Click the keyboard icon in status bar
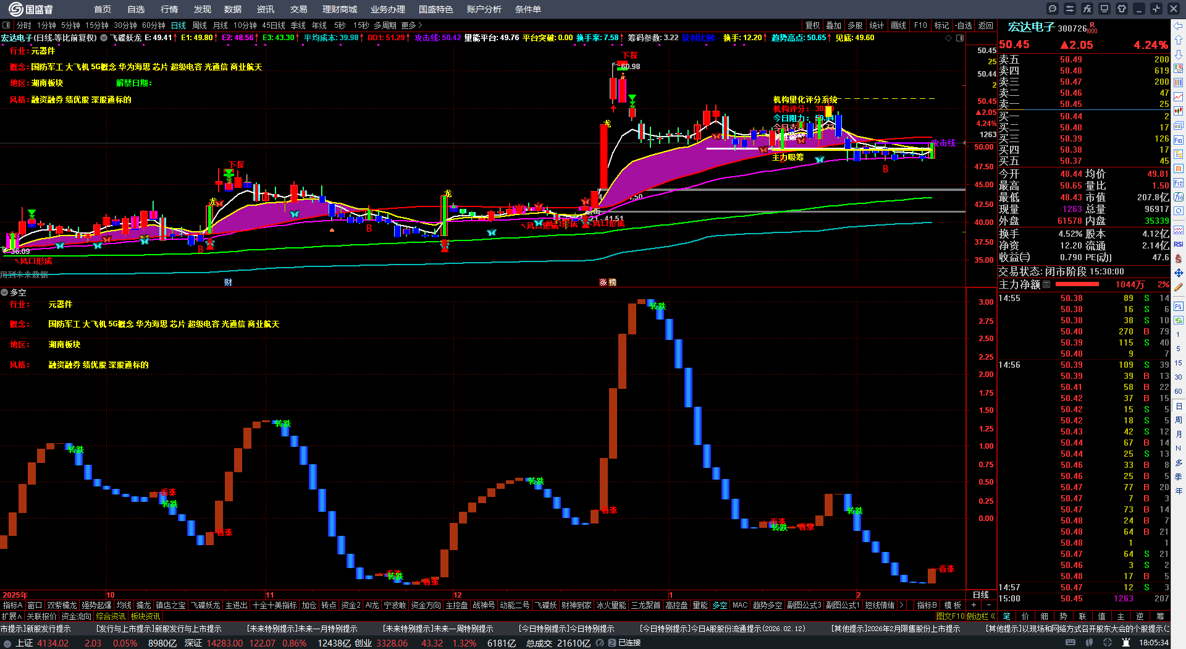Viewport: 1186px width, 649px height. (1070, 643)
